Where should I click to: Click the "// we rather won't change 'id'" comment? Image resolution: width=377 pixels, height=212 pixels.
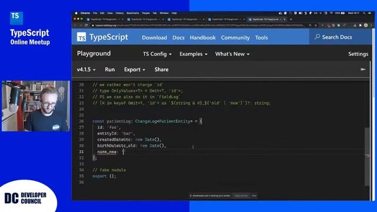tap(128, 85)
